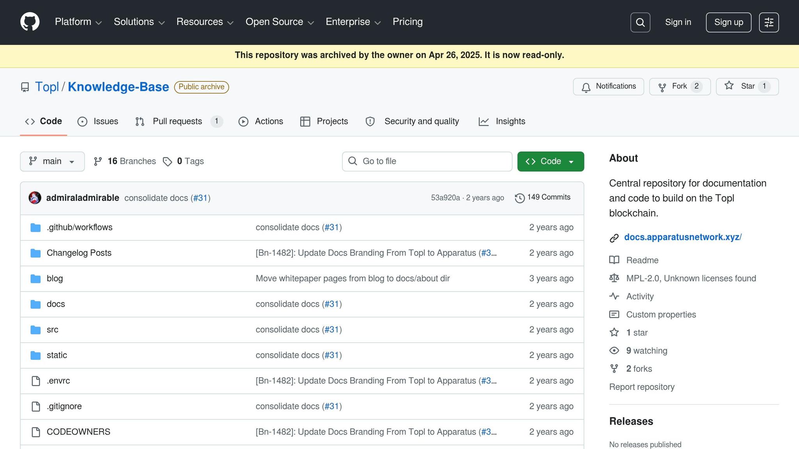Click the admiraladmirable avatar image
The height and width of the screenshot is (449, 799).
click(x=35, y=198)
